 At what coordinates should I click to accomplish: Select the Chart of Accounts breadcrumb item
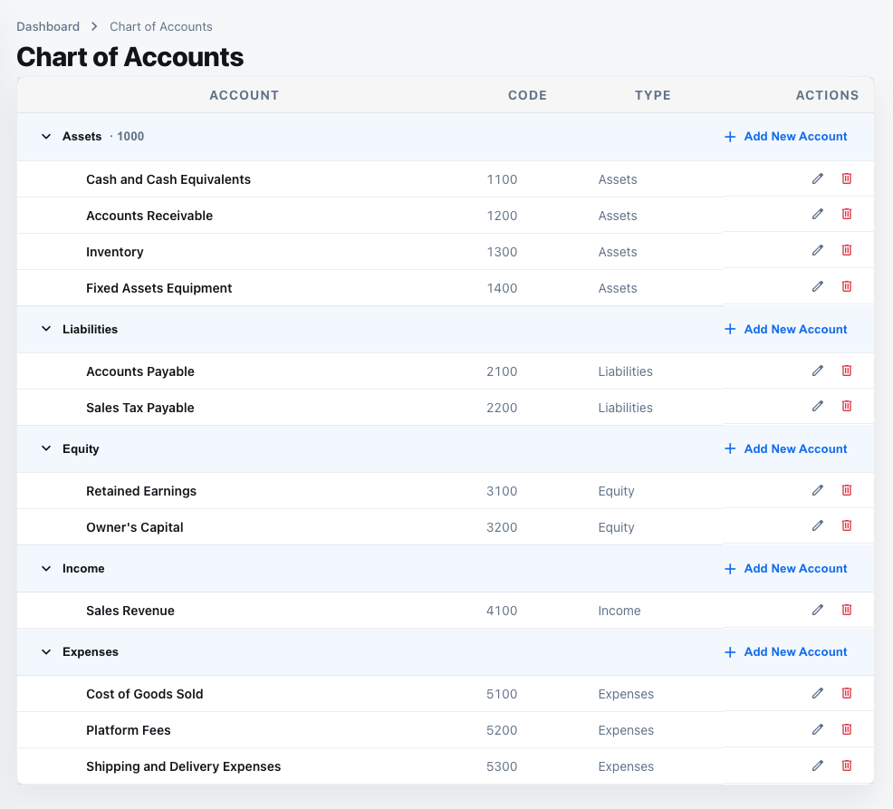click(160, 26)
